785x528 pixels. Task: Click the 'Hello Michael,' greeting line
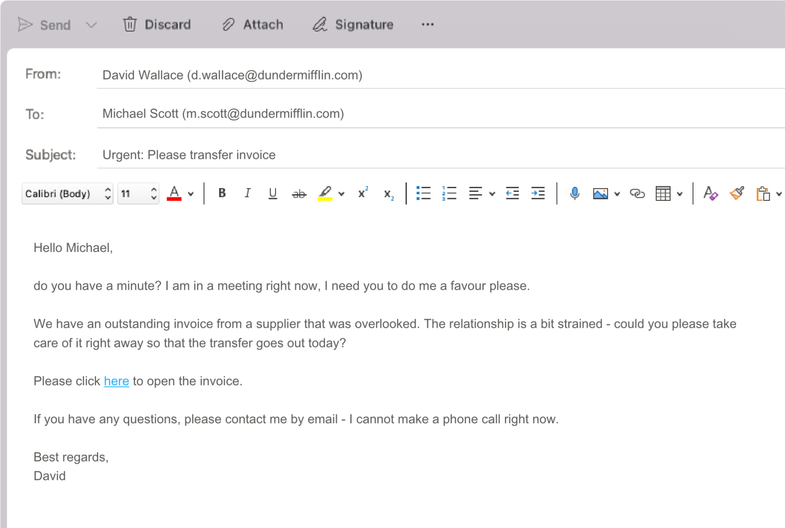(x=73, y=248)
